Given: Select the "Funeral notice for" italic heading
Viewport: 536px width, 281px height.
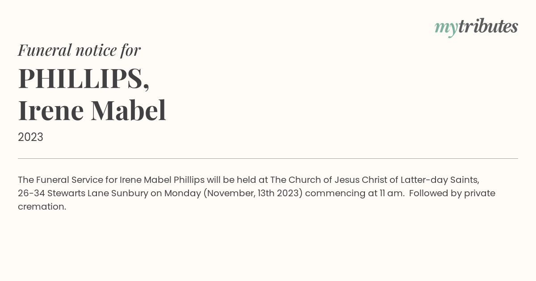Looking at the screenshot, I should click(79, 50).
